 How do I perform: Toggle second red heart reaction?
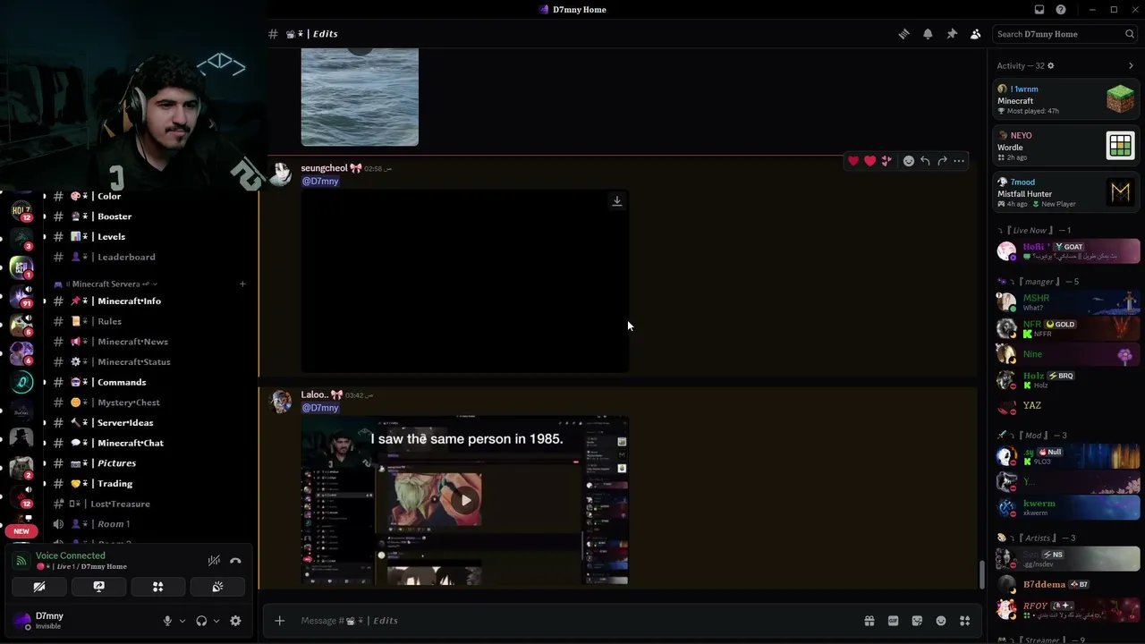click(x=870, y=161)
